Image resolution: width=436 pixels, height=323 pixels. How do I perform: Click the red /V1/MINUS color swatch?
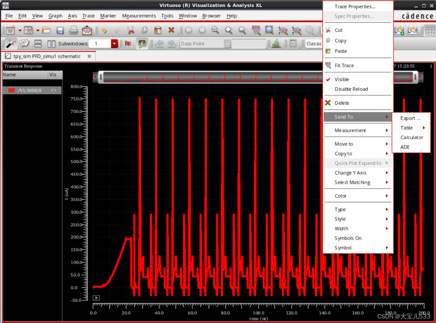pyautogui.click(x=12, y=90)
